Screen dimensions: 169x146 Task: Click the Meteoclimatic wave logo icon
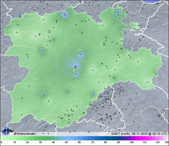7,131
